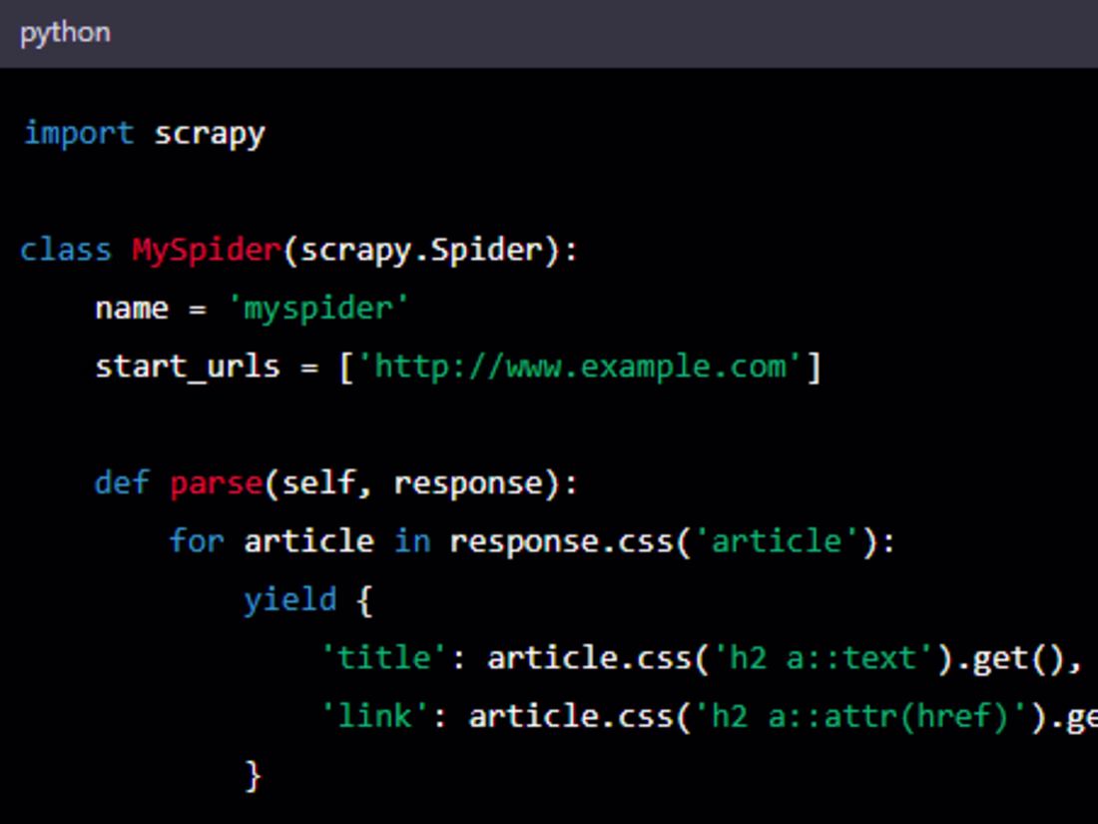This screenshot has height=824, width=1098.
Task: Select the python language label
Action: 64,32
